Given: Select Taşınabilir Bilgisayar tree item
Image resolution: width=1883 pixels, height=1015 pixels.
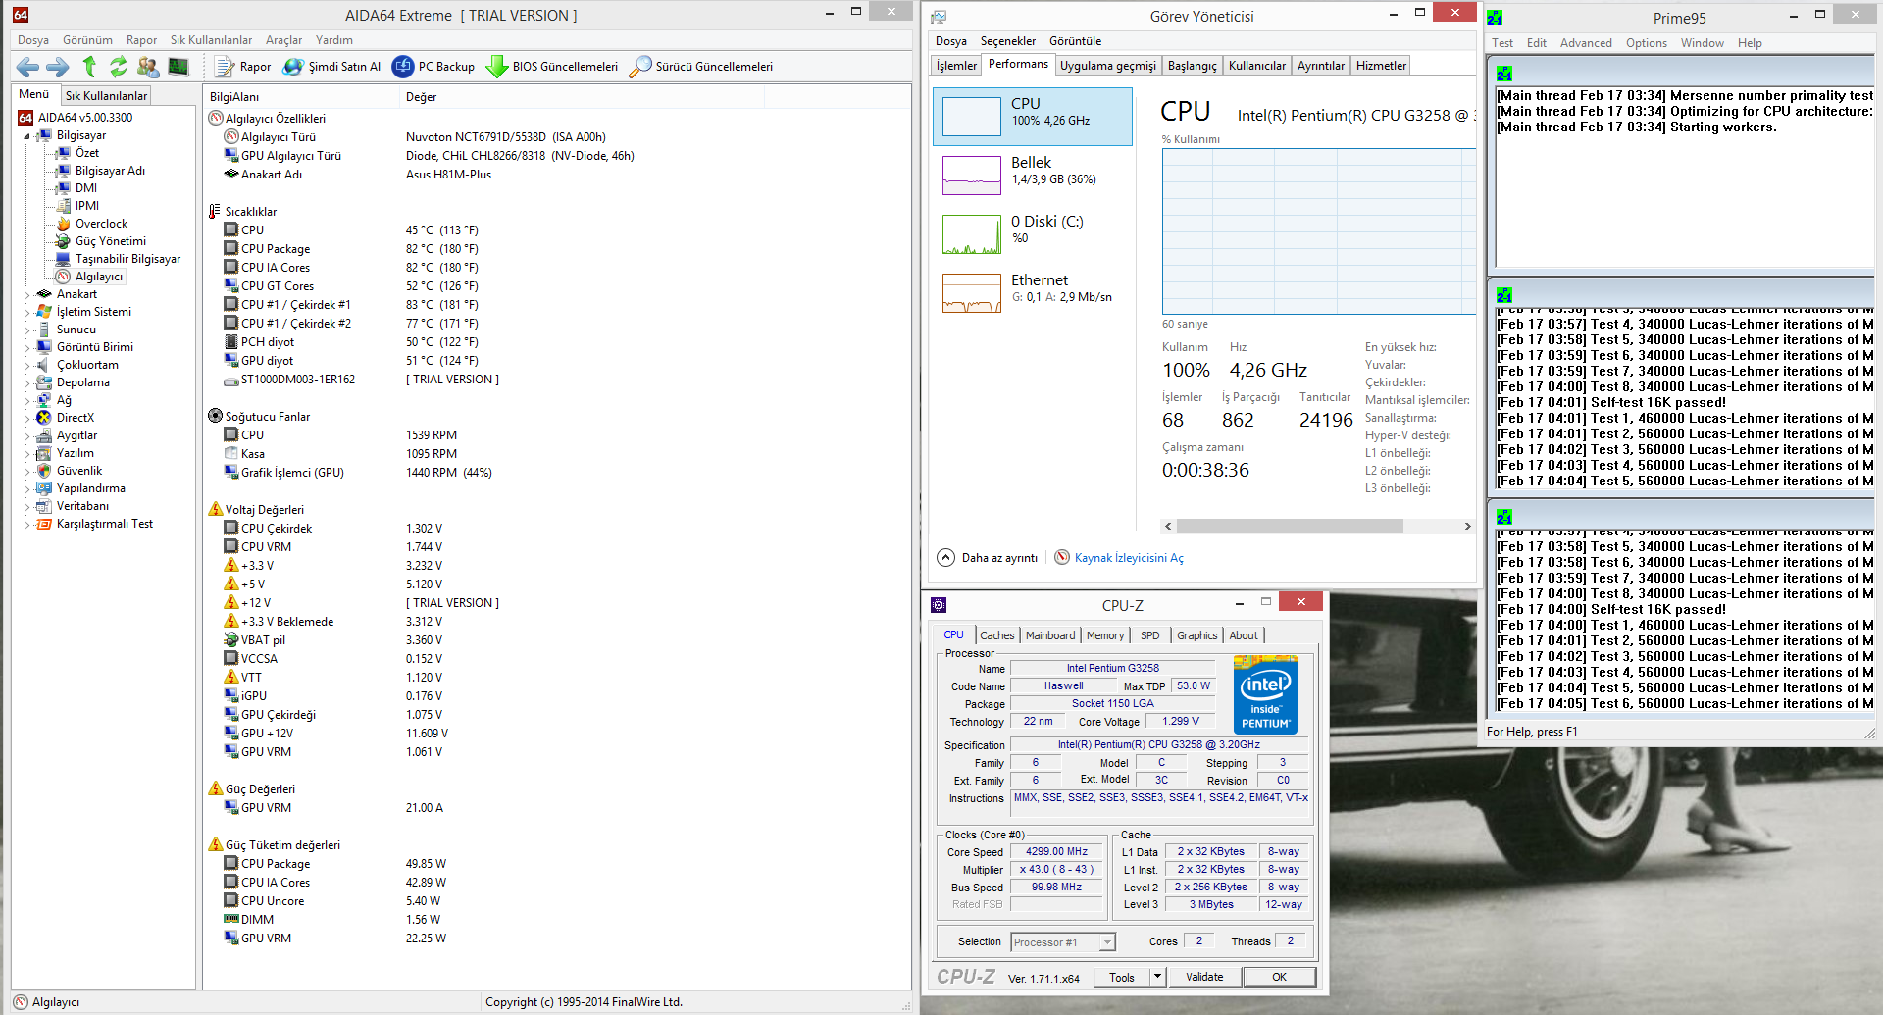Looking at the screenshot, I should point(127,259).
